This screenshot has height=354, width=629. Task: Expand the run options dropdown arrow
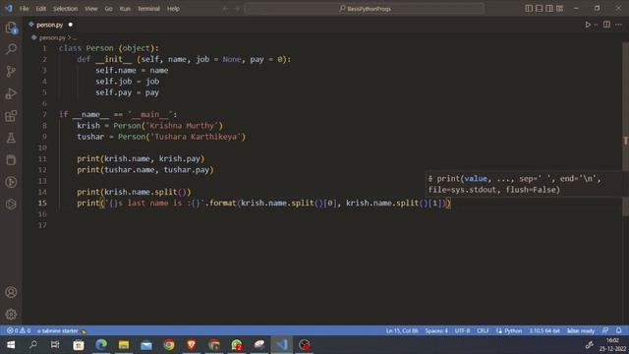coord(596,25)
